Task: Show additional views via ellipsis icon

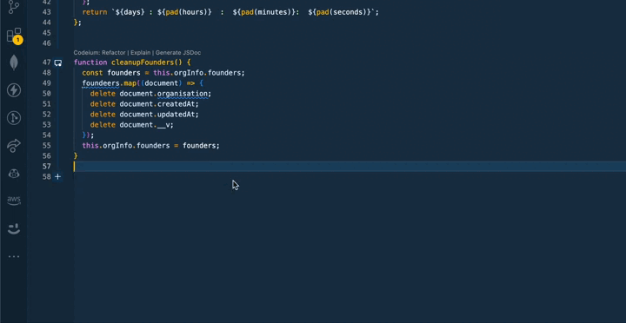Action: (x=14, y=256)
